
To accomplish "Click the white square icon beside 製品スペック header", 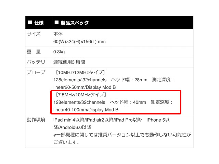I will coord(56,23).
